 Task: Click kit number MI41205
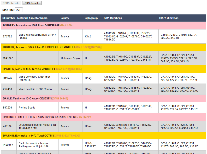[x=8, y=58]
